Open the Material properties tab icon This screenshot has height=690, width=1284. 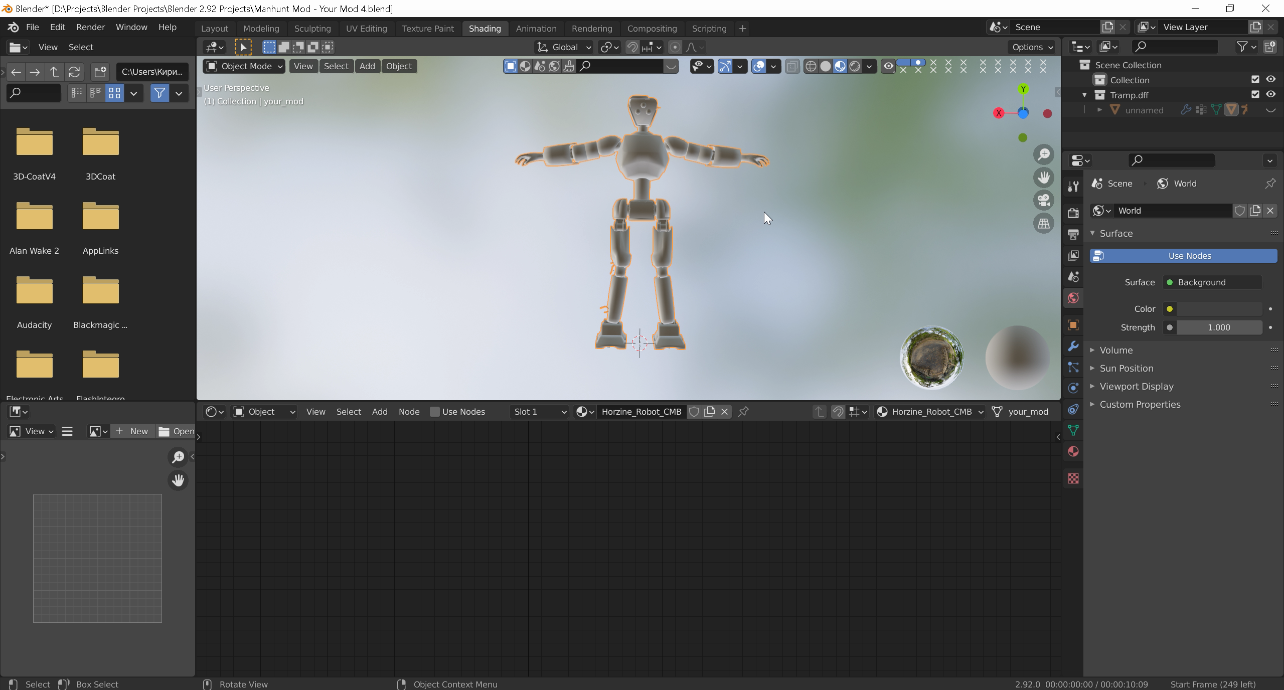[x=1073, y=452]
